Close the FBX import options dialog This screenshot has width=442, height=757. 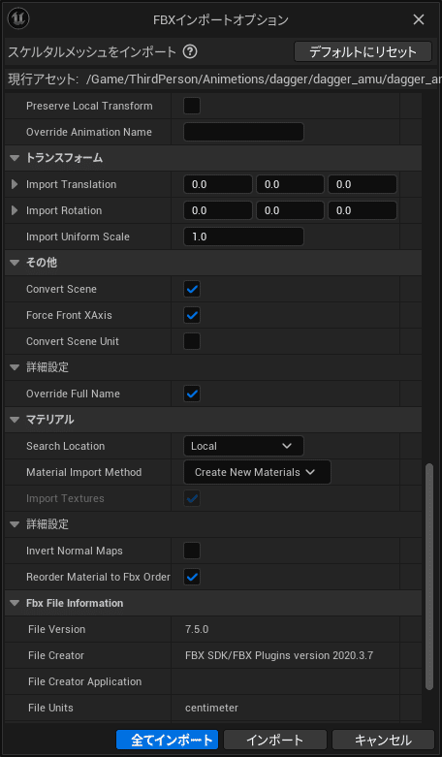pyautogui.click(x=419, y=19)
